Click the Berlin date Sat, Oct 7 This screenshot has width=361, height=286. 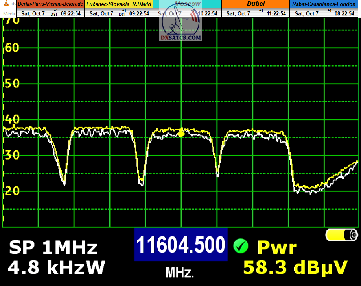pyautogui.click(x=33, y=13)
